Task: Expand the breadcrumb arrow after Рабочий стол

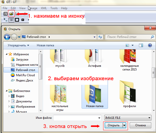Action: (49, 37)
